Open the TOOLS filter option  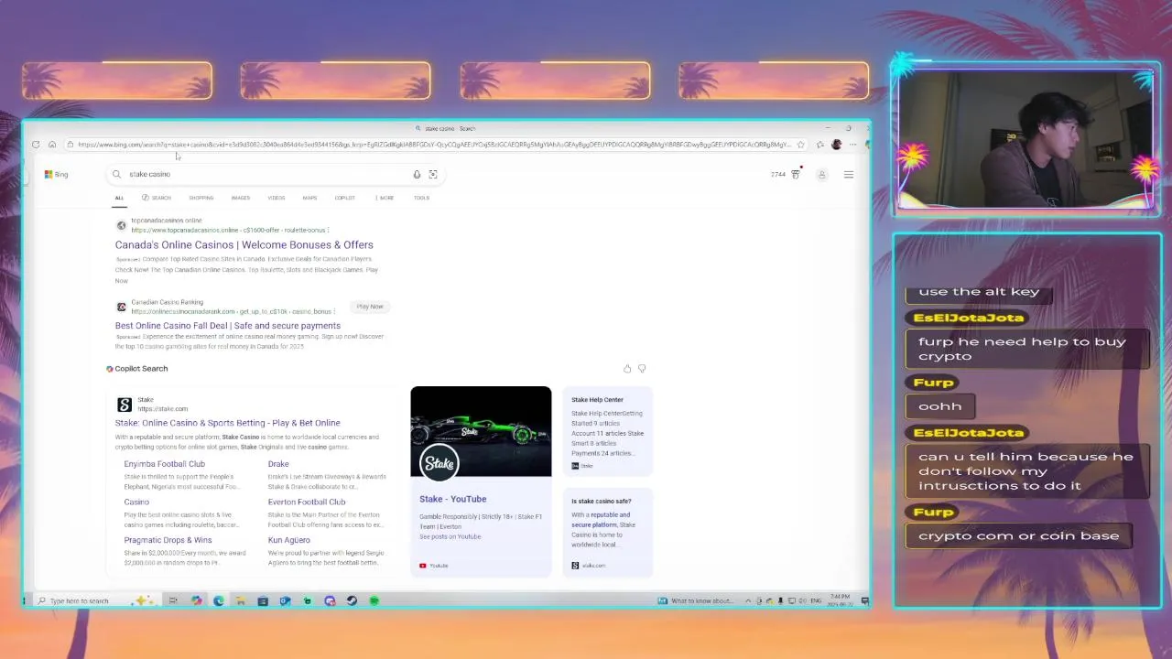coord(421,198)
